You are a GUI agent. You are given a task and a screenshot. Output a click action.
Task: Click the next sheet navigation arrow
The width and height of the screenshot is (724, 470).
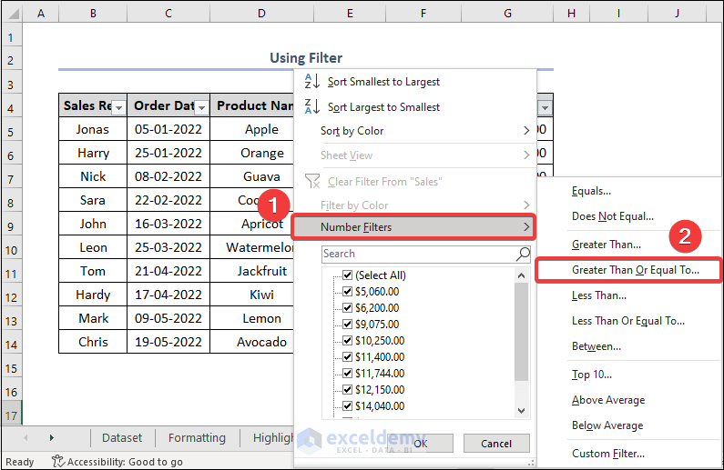tap(51, 437)
